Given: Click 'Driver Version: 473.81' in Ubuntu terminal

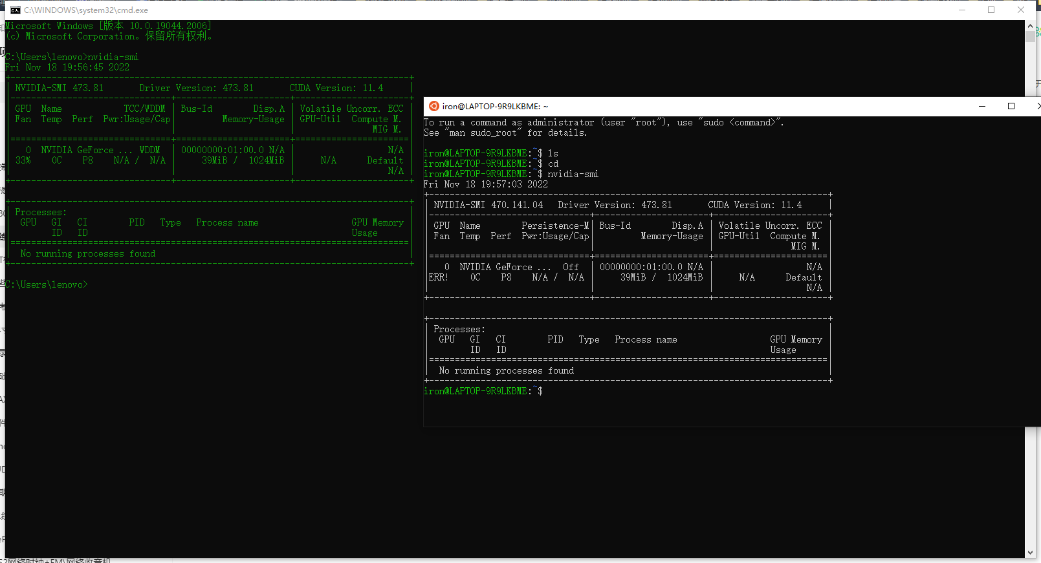Looking at the screenshot, I should click(615, 205).
